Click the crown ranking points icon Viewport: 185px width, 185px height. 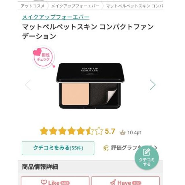[x=123, y=132]
